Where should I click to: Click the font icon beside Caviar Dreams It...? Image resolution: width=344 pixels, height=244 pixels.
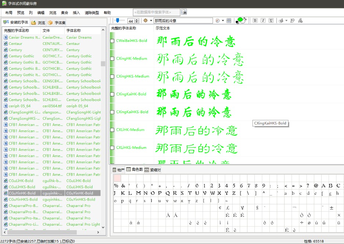(6, 37)
